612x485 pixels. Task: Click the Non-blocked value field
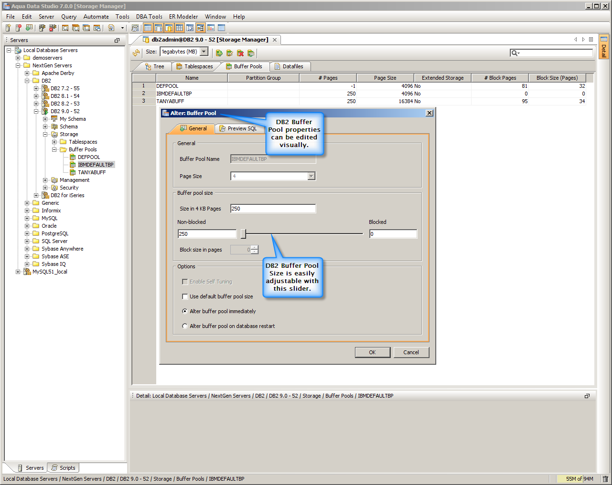click(x=207, y=234)
